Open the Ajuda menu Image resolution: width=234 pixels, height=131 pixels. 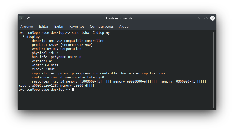pos(124,27)
